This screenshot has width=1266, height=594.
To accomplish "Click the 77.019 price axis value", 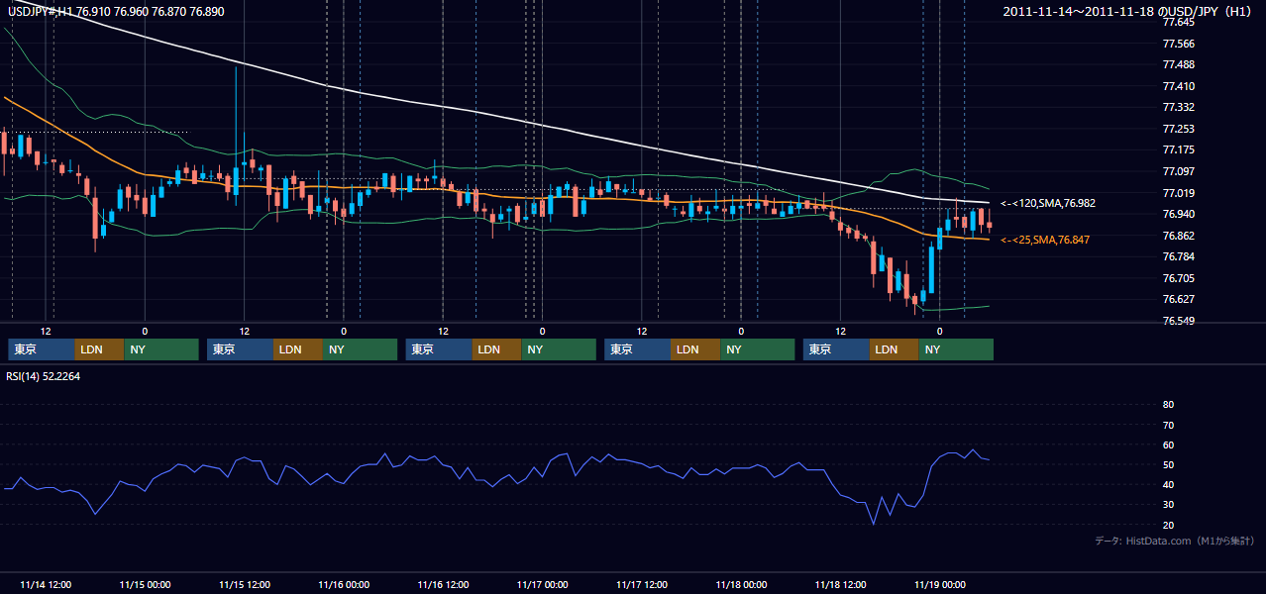I will (1178, 193).
